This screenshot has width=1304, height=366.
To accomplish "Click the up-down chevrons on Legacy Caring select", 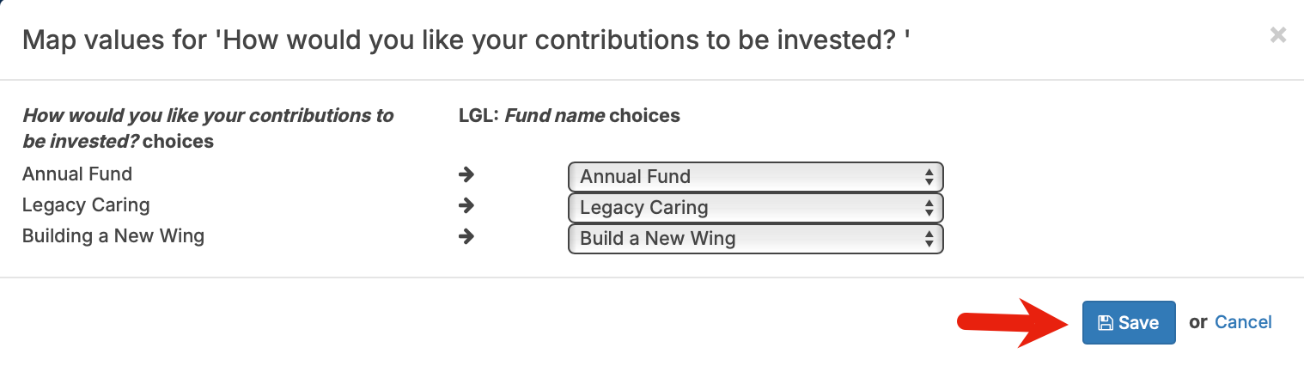I will coord(929,208).
